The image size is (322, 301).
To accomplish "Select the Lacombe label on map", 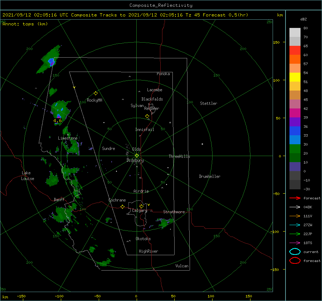I will tap(155, 90).
